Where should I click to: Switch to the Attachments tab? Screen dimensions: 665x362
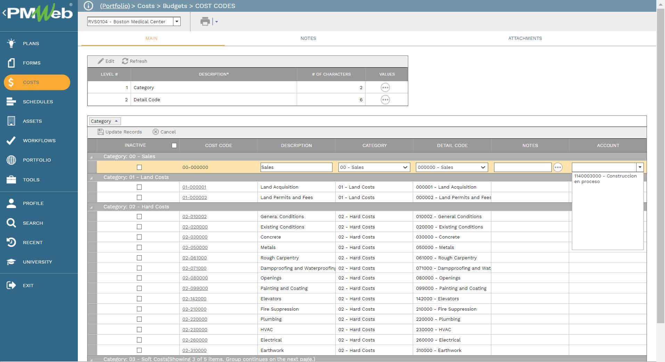coord(525,38)
